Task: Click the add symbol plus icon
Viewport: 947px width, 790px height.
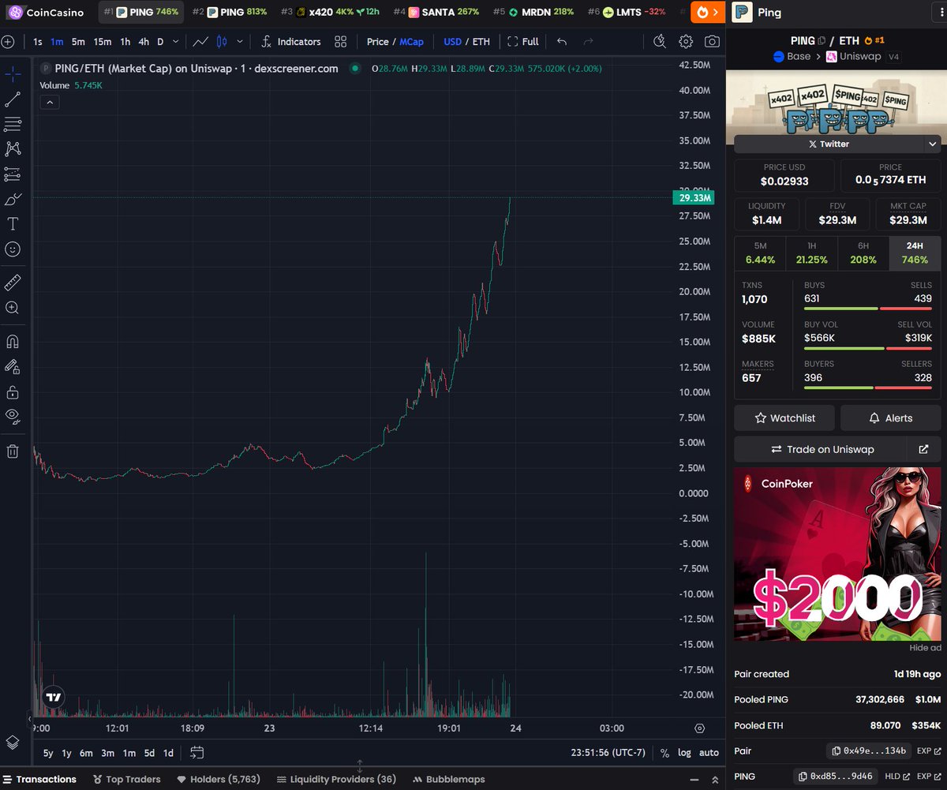Action: coord(8,41)
